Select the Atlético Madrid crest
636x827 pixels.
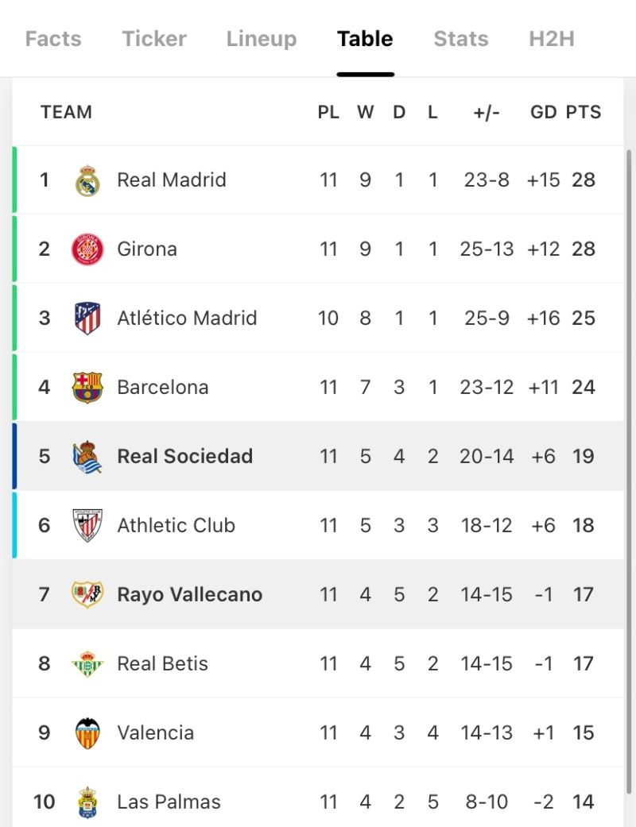point(87,318)
